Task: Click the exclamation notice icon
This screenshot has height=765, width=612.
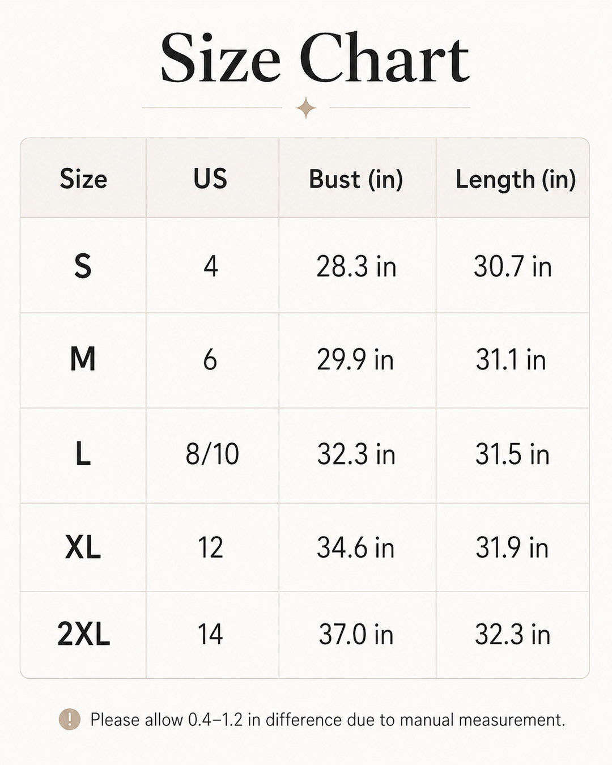Action: (x=70, y=719)
